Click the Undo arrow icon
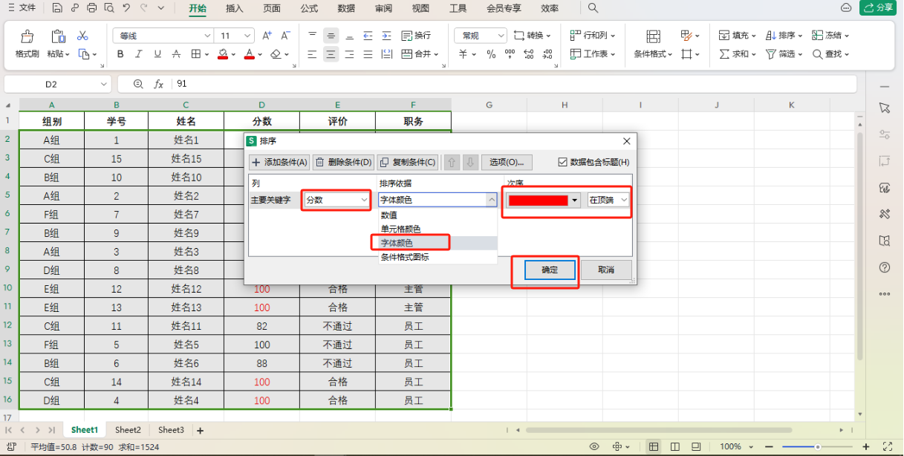 [126, 8]
